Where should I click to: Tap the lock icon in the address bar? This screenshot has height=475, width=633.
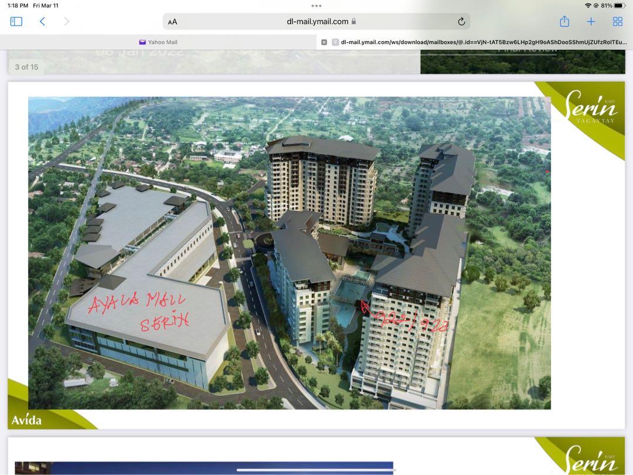click(x=354, y=21)
